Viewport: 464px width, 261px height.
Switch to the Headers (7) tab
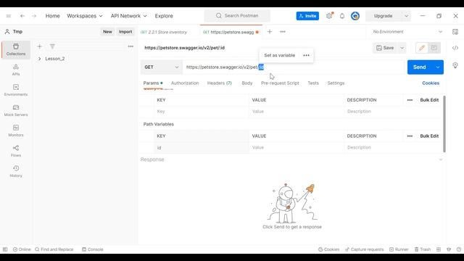click(x=219, y=83)
